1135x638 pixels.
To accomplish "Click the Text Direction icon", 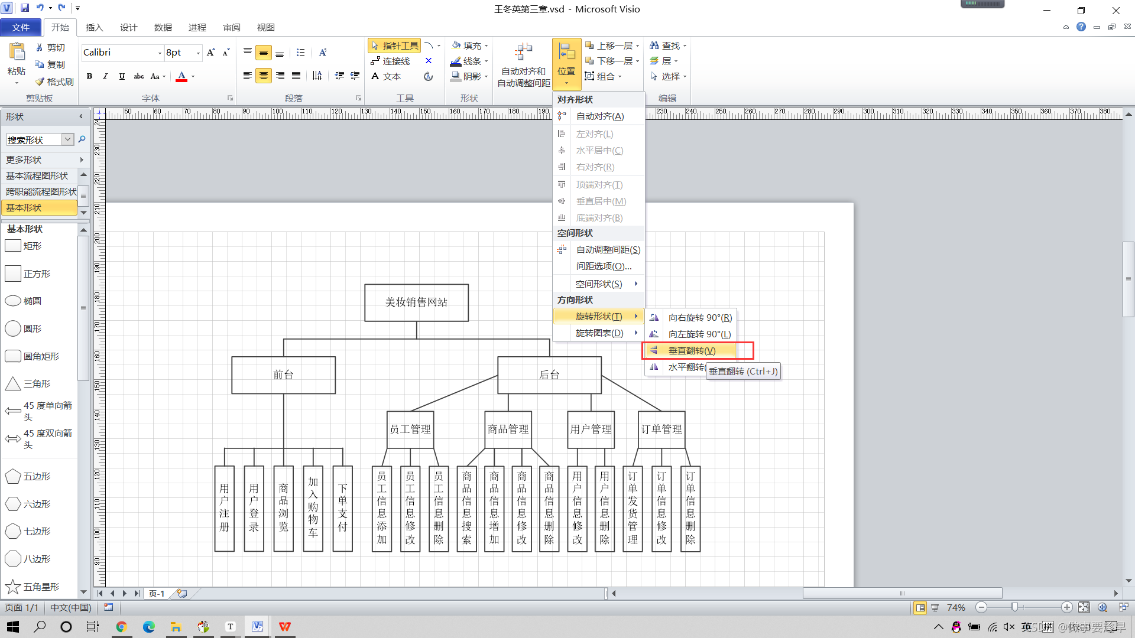I will click(x=317, y=76).
